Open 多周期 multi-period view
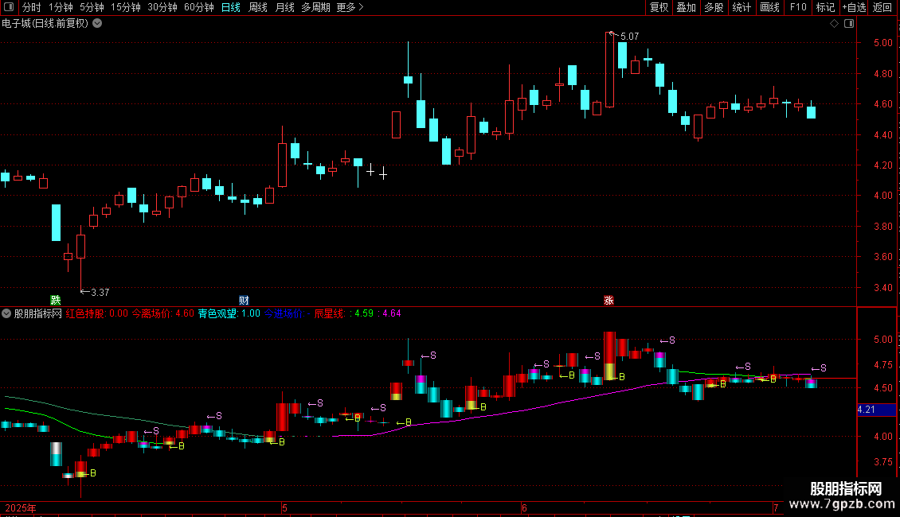 (x=315, y=7)
